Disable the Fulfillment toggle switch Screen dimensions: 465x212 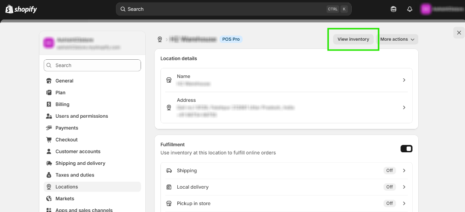click(x=406, y=149)
